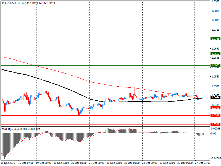
Task: Click the 23 Dec 16:00 time axis label
Action: coord(167,163)
